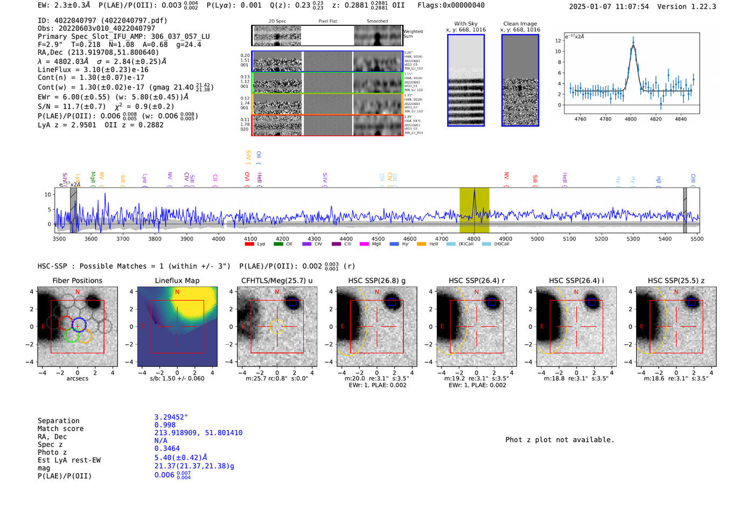The image size is (754, 513).
Task: Select the green-bordered 2D spectrum row
Action: point(327,83)
